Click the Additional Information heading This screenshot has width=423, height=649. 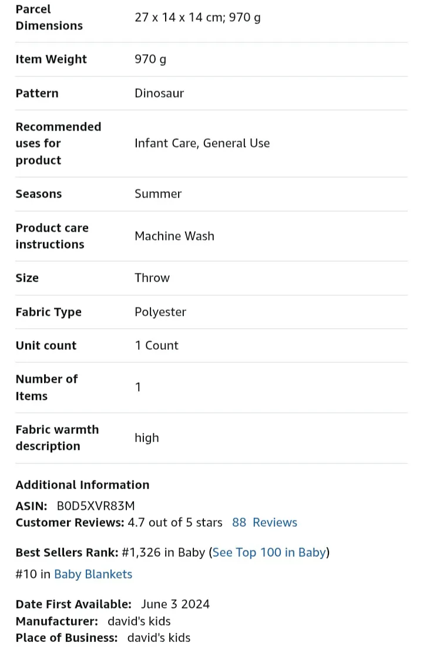click(x=82, y=485)
